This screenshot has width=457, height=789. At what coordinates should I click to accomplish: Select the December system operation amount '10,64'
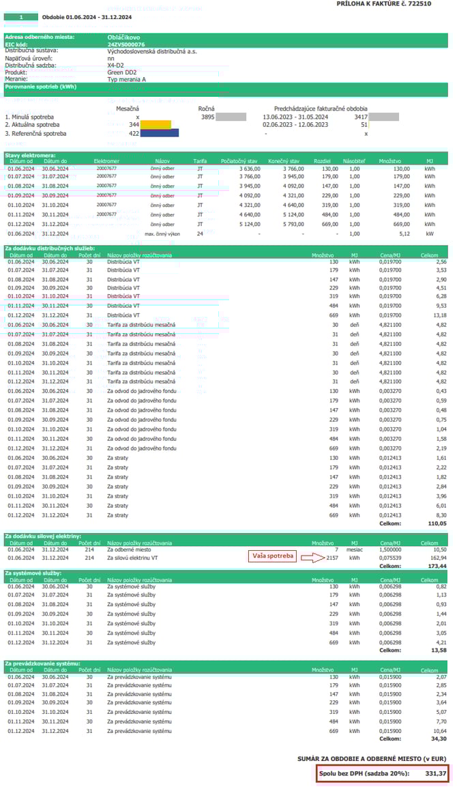(x=440, y=731)
